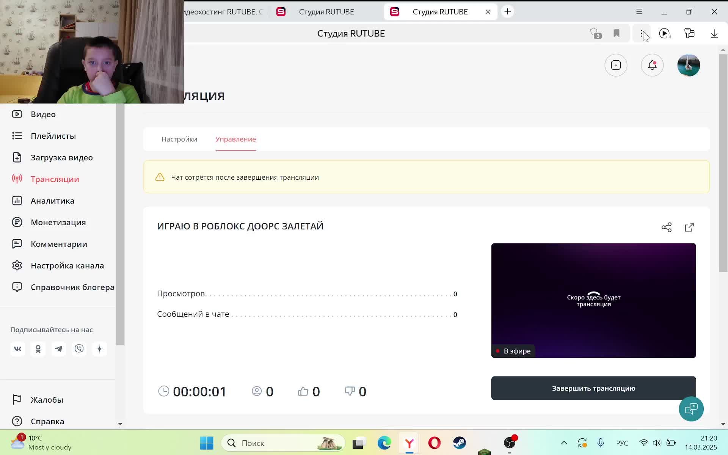Open Opera browser from taskbar
Image resolution: width=728 pixels, height=455 pixels.
tap(434, 443)
